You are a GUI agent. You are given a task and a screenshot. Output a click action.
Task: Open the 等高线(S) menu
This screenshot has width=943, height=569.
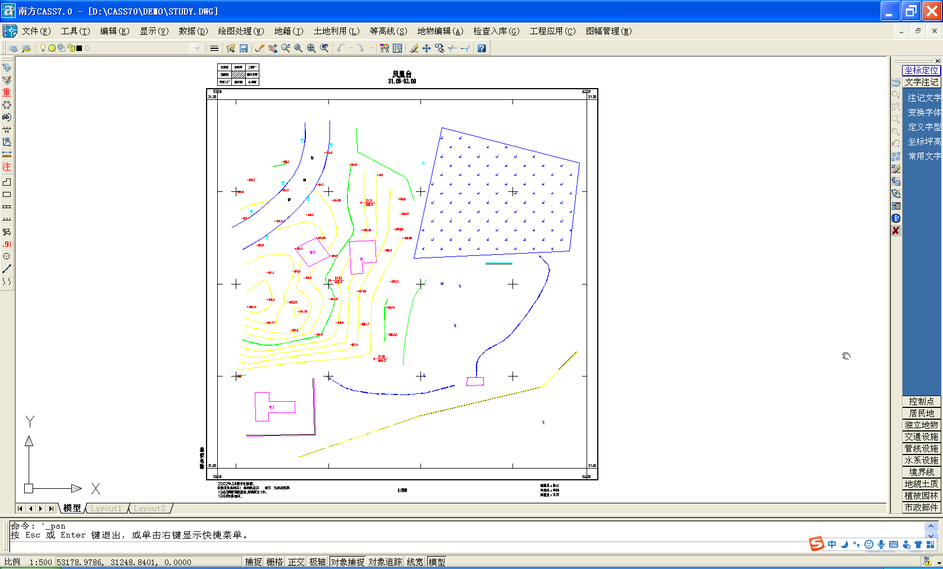[388, 31]
